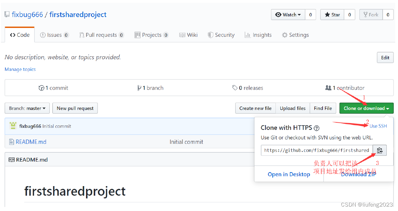398x211 pixels.
Task: Click the Settings gear icon
Action: coord(285,35)
